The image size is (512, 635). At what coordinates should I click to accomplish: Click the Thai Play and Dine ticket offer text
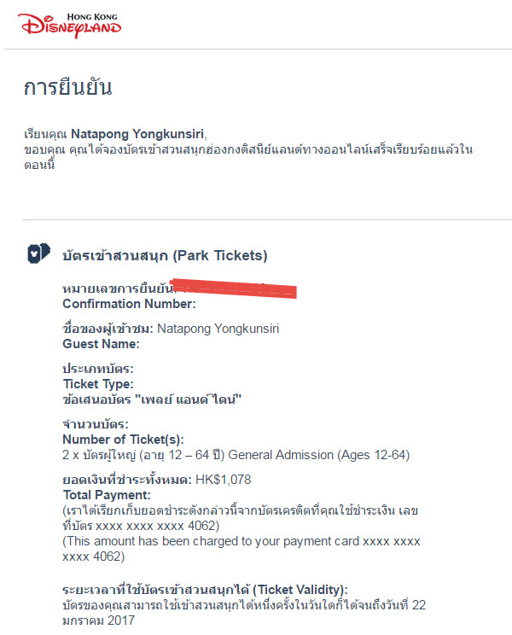click(x=152, y=399)
